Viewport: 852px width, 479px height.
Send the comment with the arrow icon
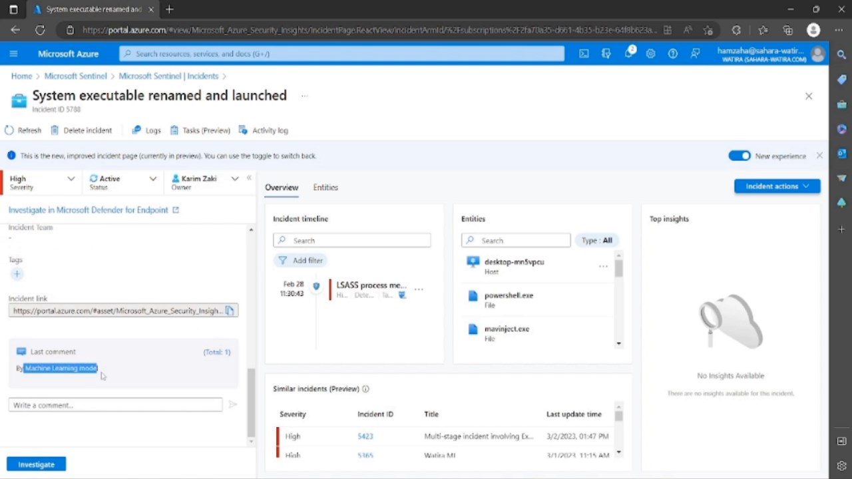click(x=232, y=404)
